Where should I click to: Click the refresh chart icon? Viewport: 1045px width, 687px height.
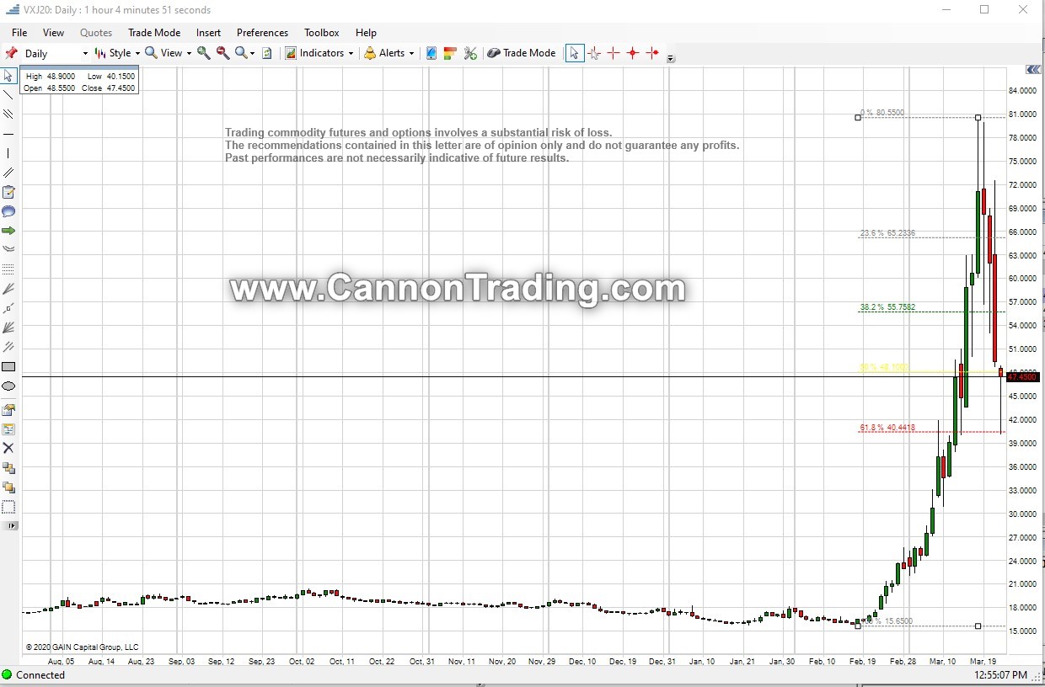coord(267,53)
